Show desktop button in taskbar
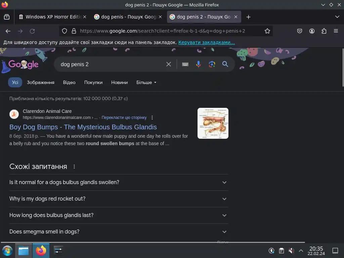Image resolution: width=344 pixels, height=258 pixels. (335, 251)
